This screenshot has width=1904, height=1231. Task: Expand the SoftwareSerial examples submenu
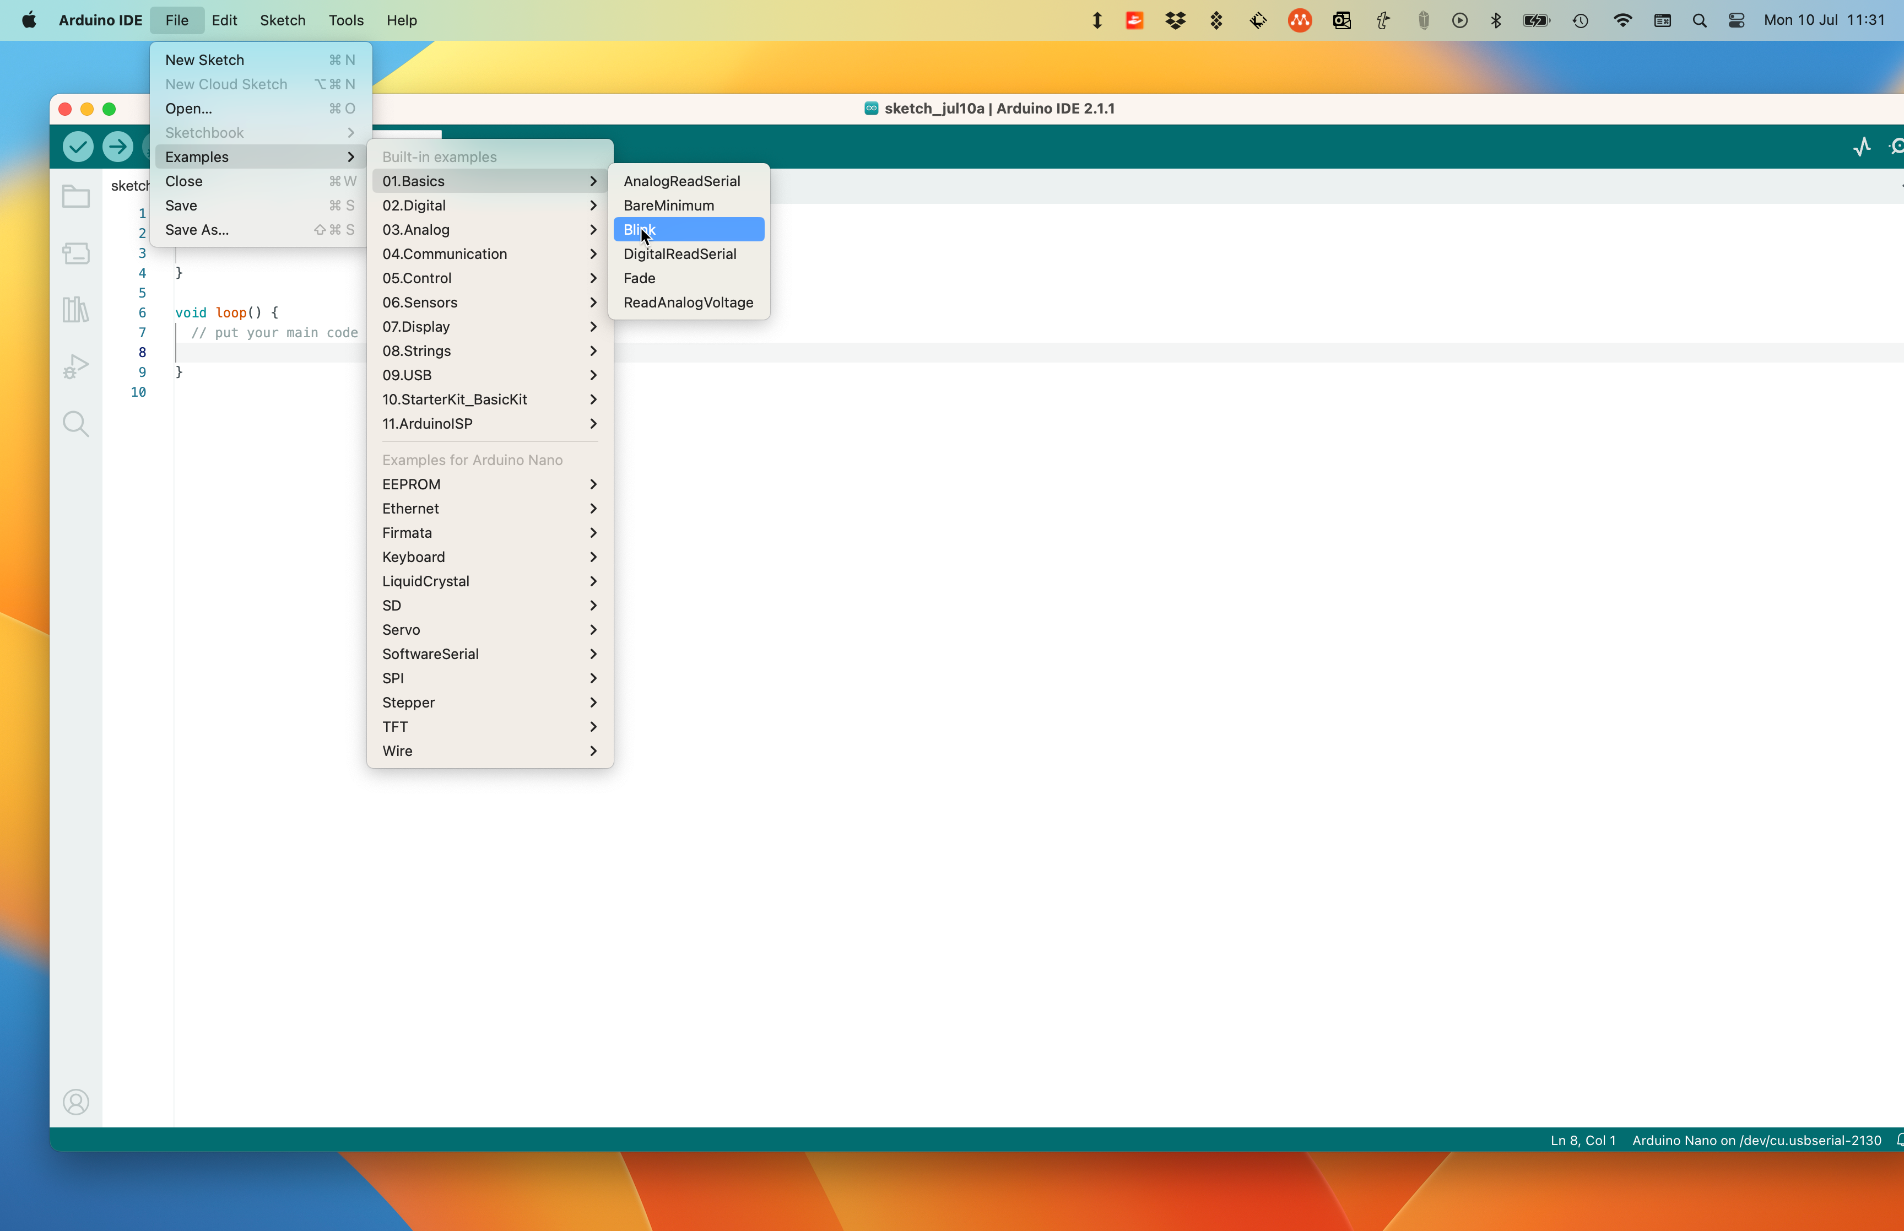pyautogui.click(x=490, y=654)
